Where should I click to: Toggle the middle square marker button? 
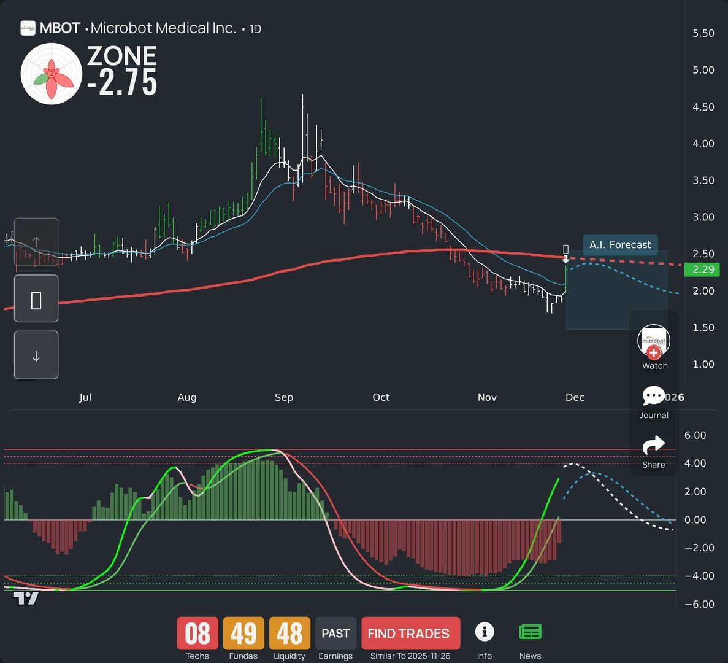point(36,298)
